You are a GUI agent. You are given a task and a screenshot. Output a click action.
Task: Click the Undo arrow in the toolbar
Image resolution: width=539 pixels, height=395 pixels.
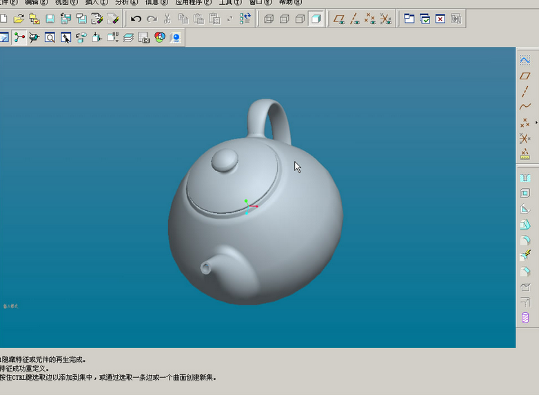tap(136, 19)
